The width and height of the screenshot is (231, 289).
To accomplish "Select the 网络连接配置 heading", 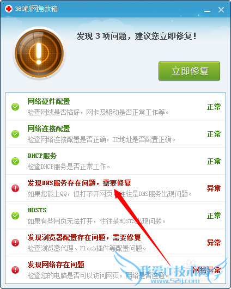I will point(48,128).
